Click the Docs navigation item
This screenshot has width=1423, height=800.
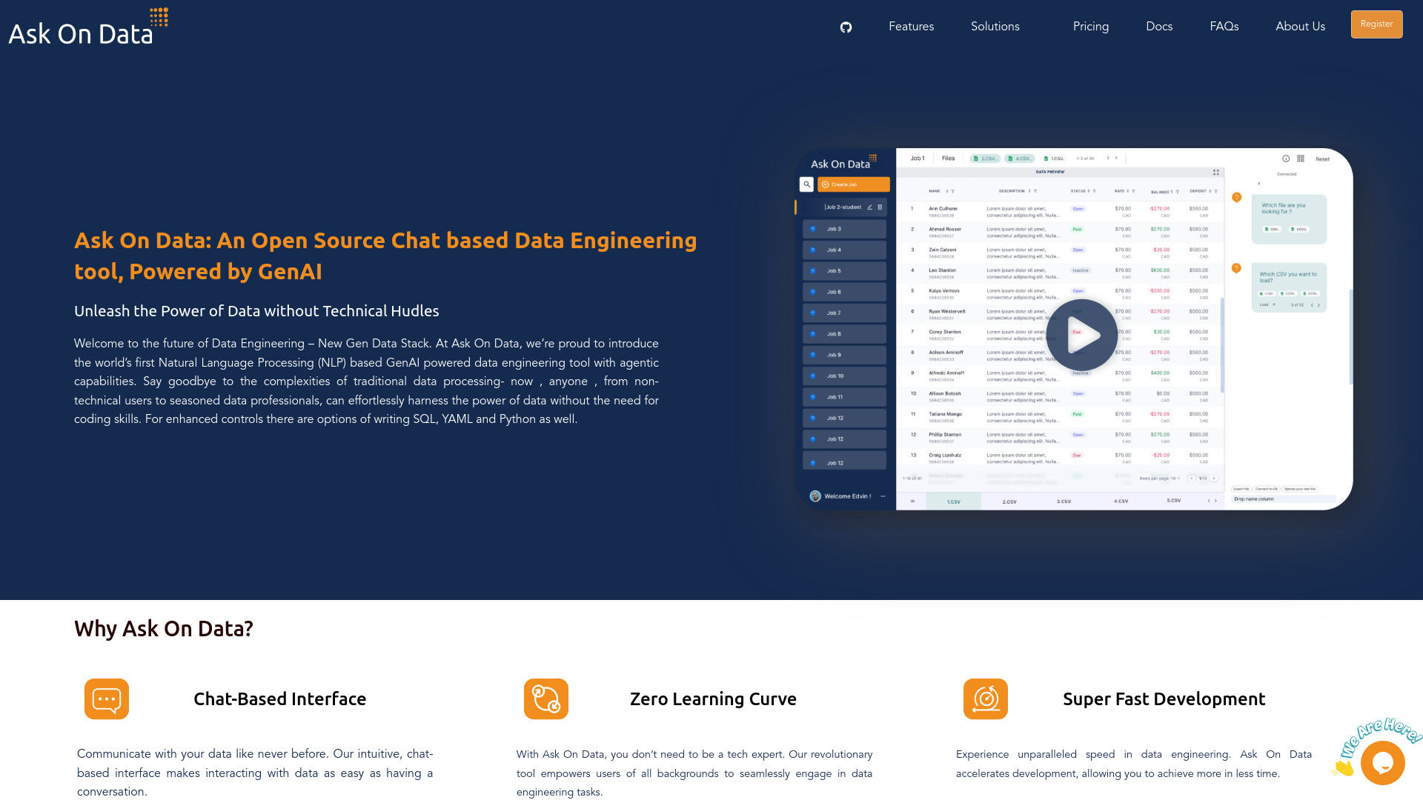[x=1159, y=27]
